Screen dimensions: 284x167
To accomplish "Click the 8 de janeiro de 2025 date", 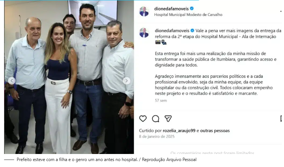I will click(156, 137).
